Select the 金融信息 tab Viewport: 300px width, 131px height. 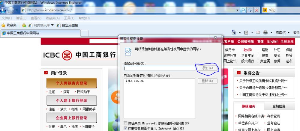(279, 106)
